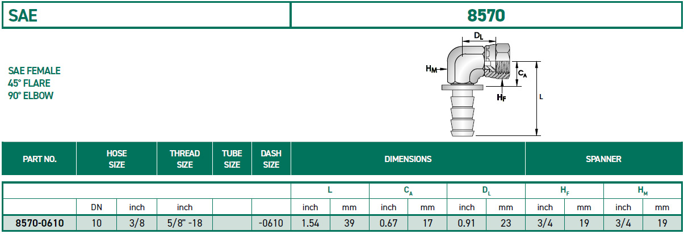This screenshot has height=234, width=684.
Task: Click the HM label on the diagram
Action: tap(432, 69)
